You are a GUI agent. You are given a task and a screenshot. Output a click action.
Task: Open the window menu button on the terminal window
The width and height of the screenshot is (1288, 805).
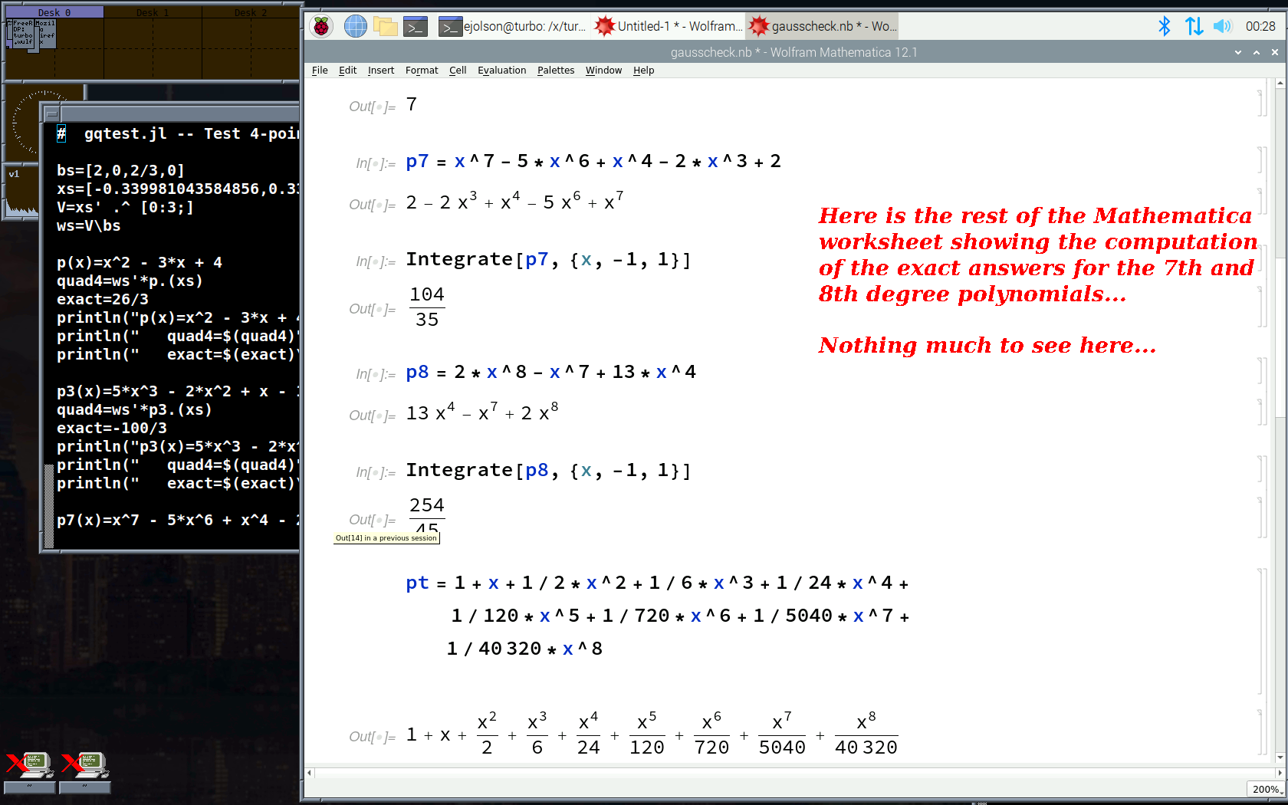[51, 113]
